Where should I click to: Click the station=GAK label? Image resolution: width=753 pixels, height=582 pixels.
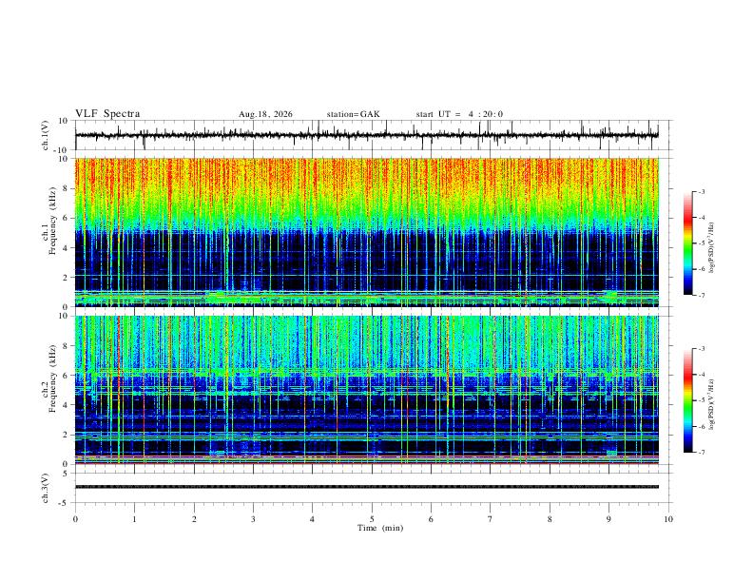tap(353, 114)
